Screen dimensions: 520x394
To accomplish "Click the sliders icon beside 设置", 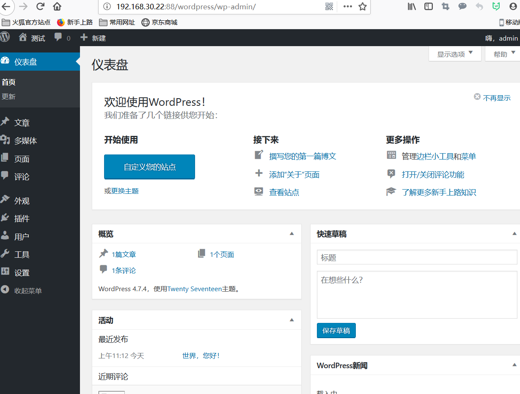I will (x=5, y=272).
